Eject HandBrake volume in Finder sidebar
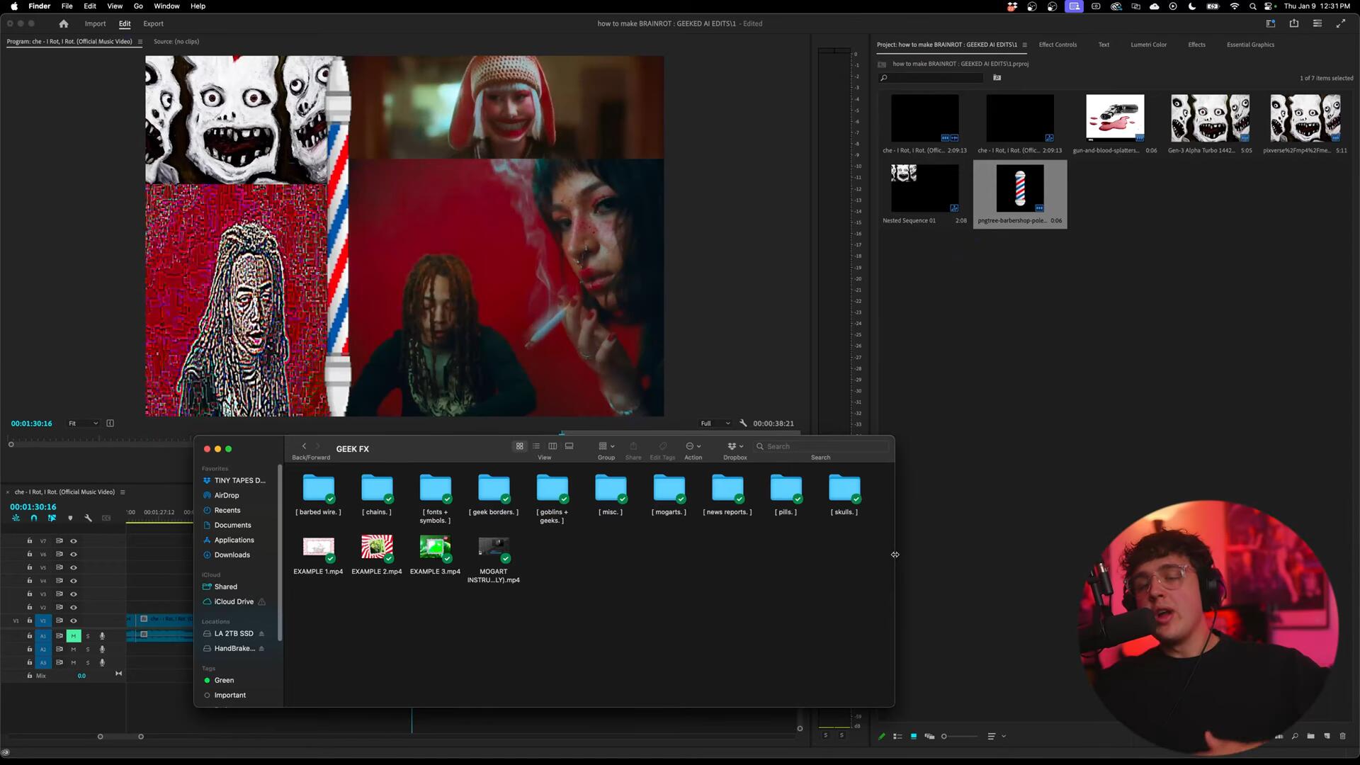Image resolution: width=1360 pixels, height=765 pixels. (x=261, y=648)
